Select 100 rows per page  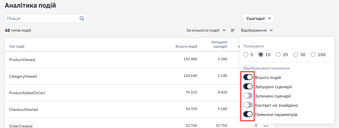(x=313, y=54)
